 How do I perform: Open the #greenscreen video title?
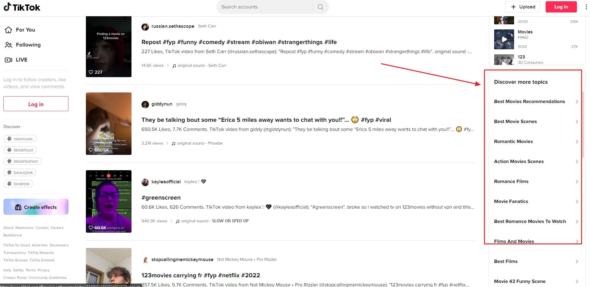tap(161, 198)
